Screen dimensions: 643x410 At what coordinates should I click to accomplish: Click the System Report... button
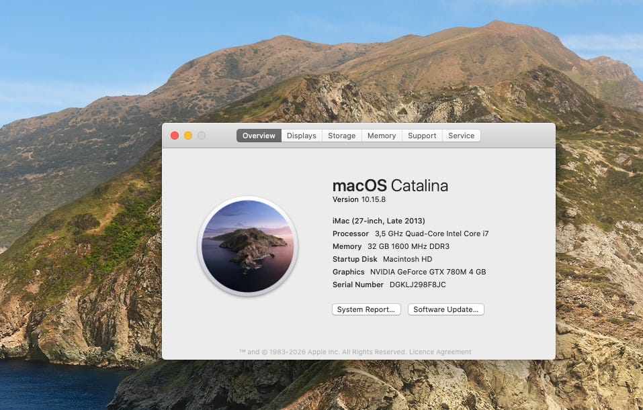point(366,309)
